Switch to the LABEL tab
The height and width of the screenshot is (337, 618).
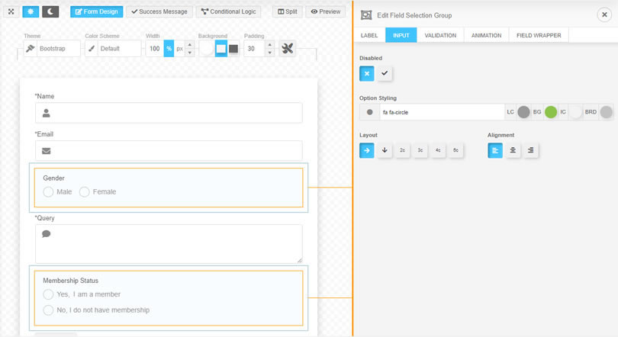pyautogui.click(x=369, y=35)
